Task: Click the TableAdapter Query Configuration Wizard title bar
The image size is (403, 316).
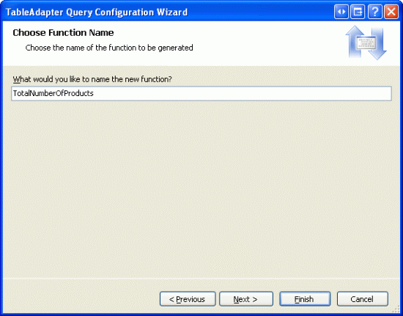Action: coord(97,12)
